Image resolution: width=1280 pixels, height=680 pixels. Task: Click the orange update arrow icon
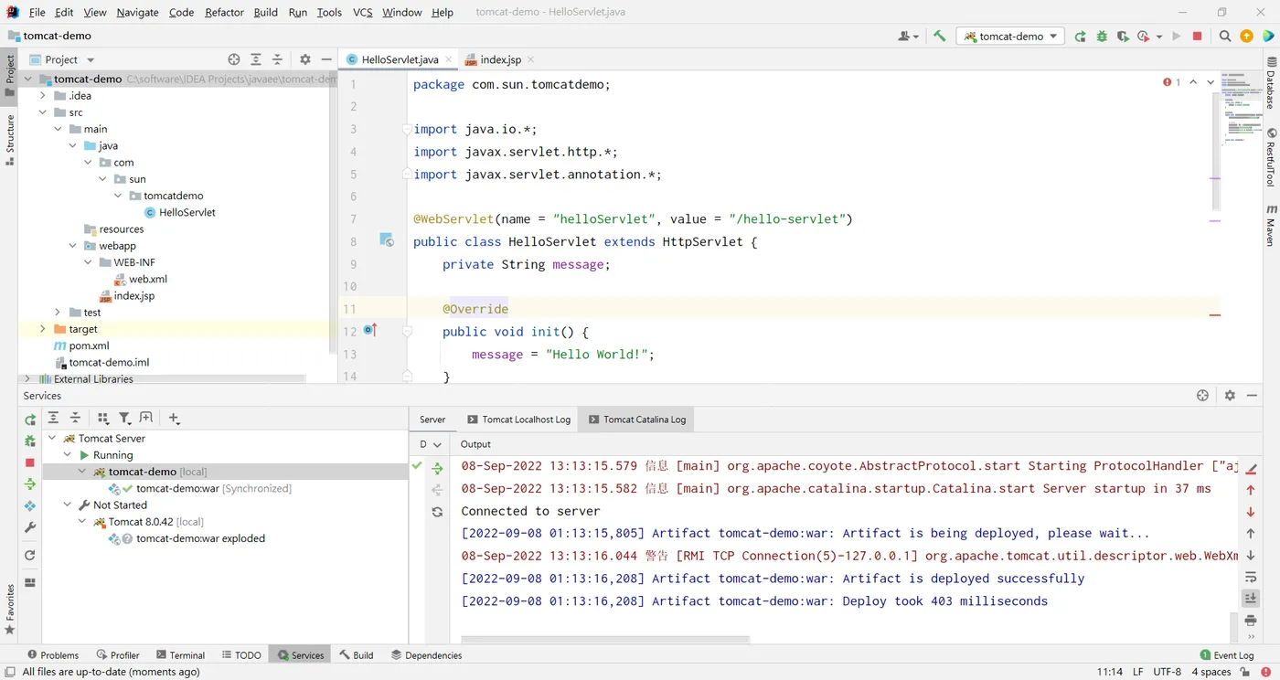coord(1246,37)
